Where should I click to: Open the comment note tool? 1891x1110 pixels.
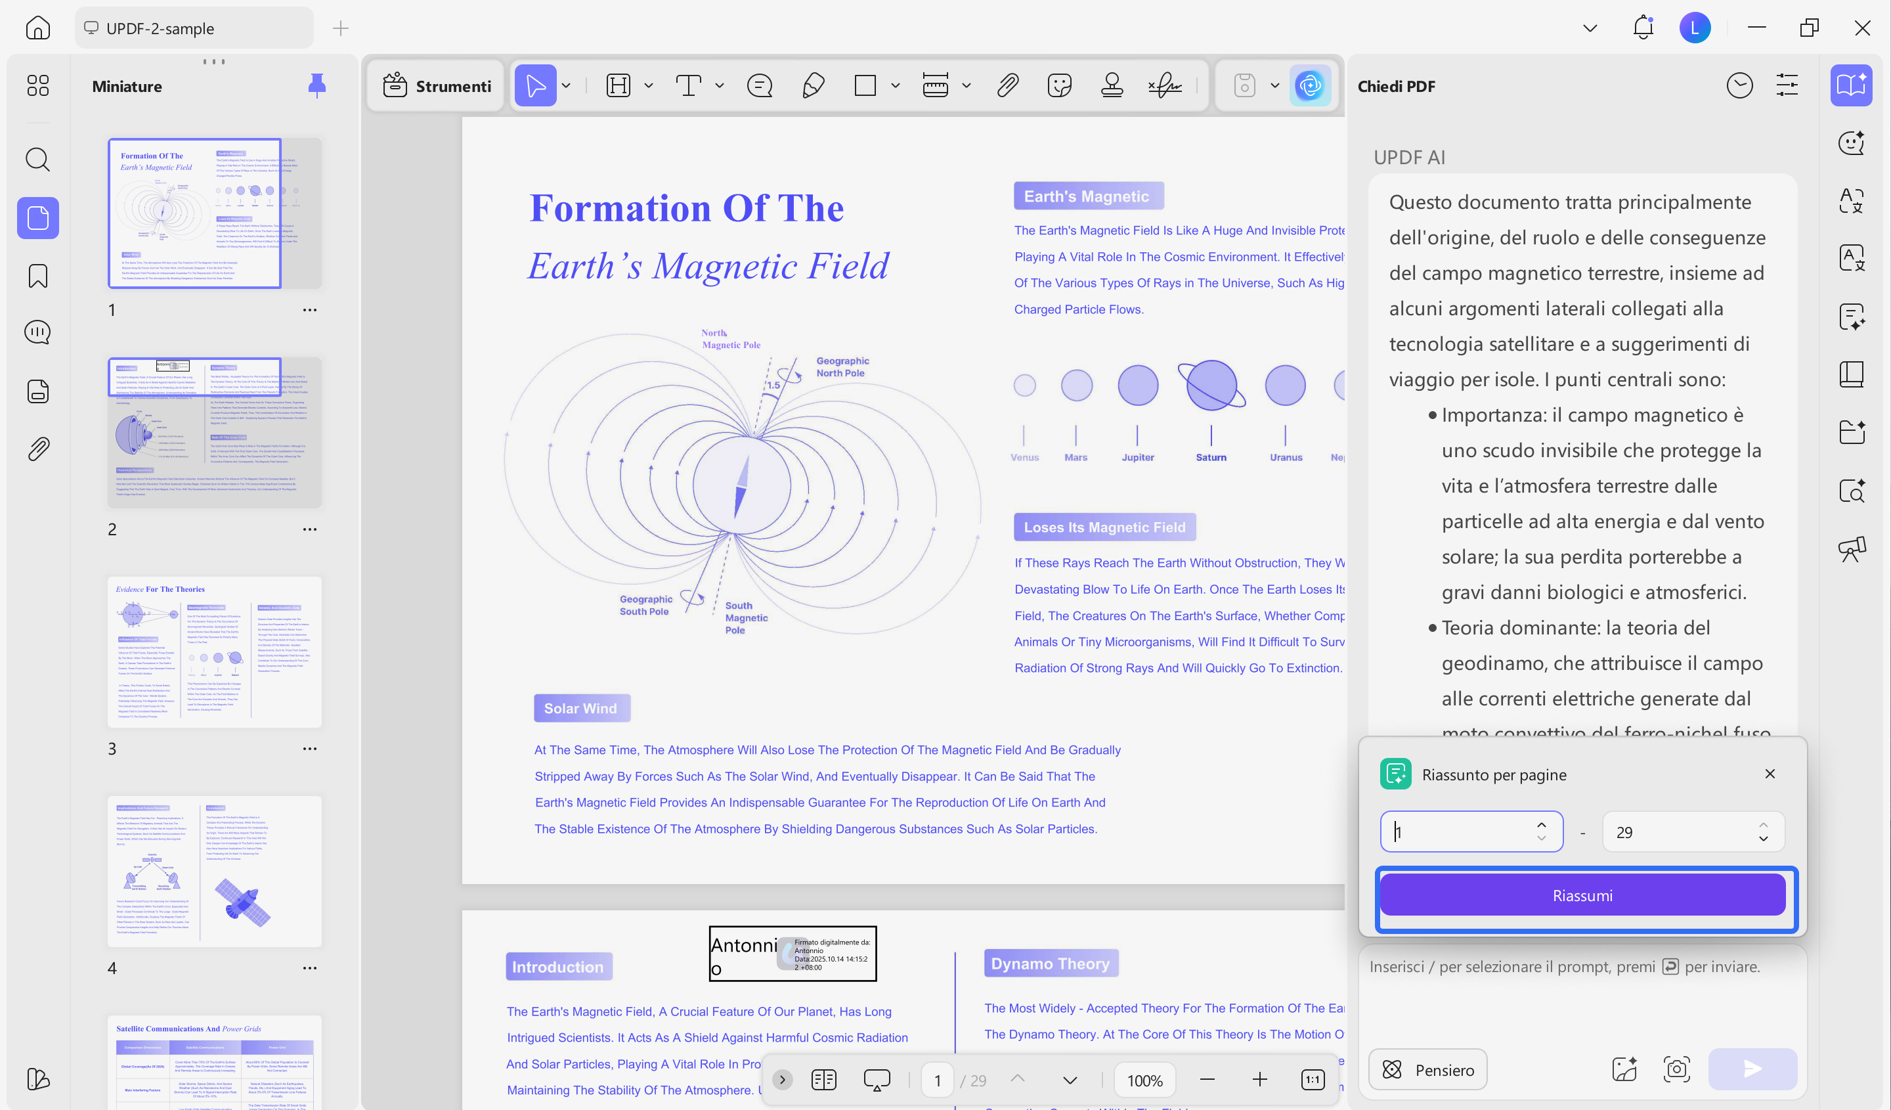click(x=760, y=85)
